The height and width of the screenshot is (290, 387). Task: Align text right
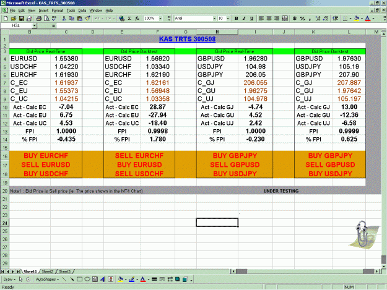click(277, 19)
